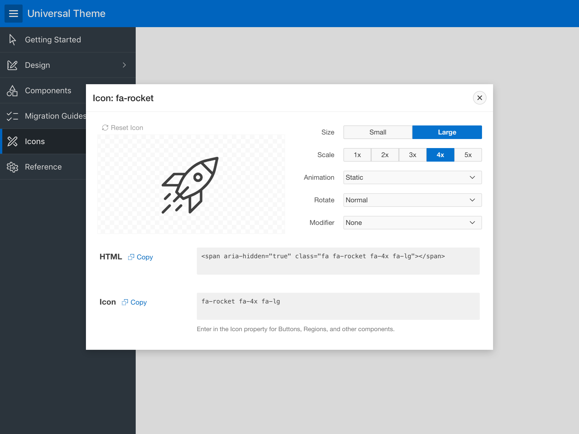Open the Animation dropdown

click(x=412, y=177)
